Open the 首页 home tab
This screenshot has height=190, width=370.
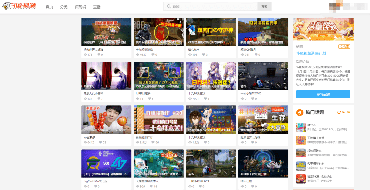[x=49, y=7]
